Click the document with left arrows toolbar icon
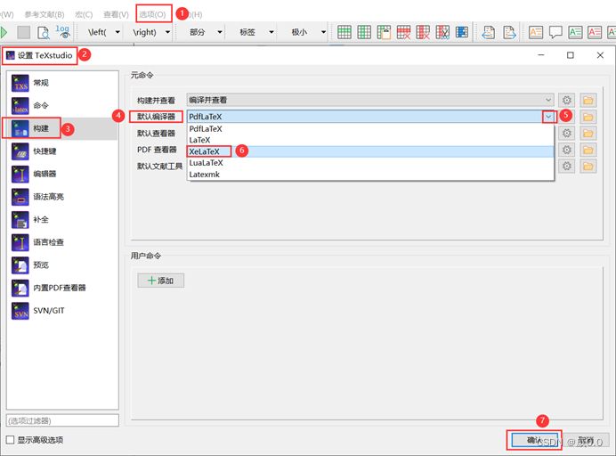Viewport: 616px width, 456px height. pyautogui.click(x=489, y=32)
